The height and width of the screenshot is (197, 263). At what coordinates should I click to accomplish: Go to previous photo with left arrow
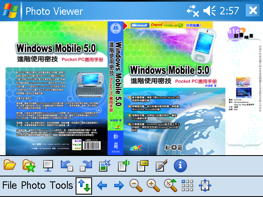[102, 186]
